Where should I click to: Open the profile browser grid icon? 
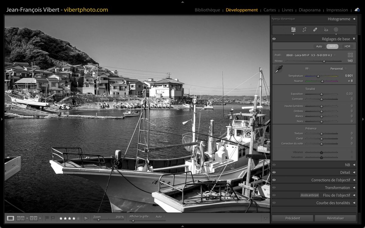[350, 55]
